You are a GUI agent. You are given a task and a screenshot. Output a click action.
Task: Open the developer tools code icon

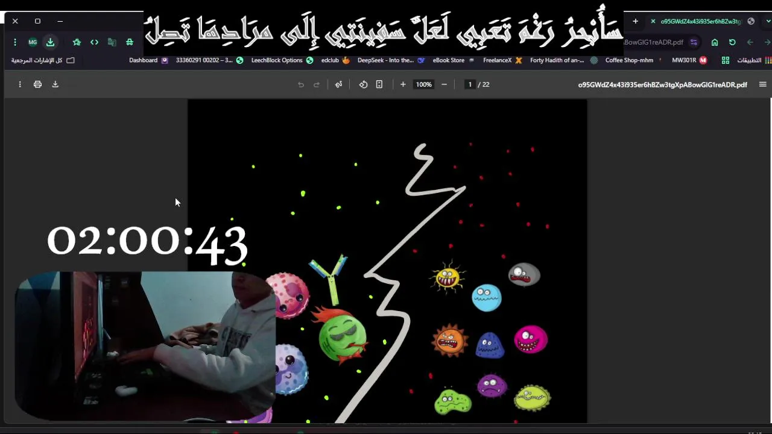pyautogui.click(x=94, y=42)
